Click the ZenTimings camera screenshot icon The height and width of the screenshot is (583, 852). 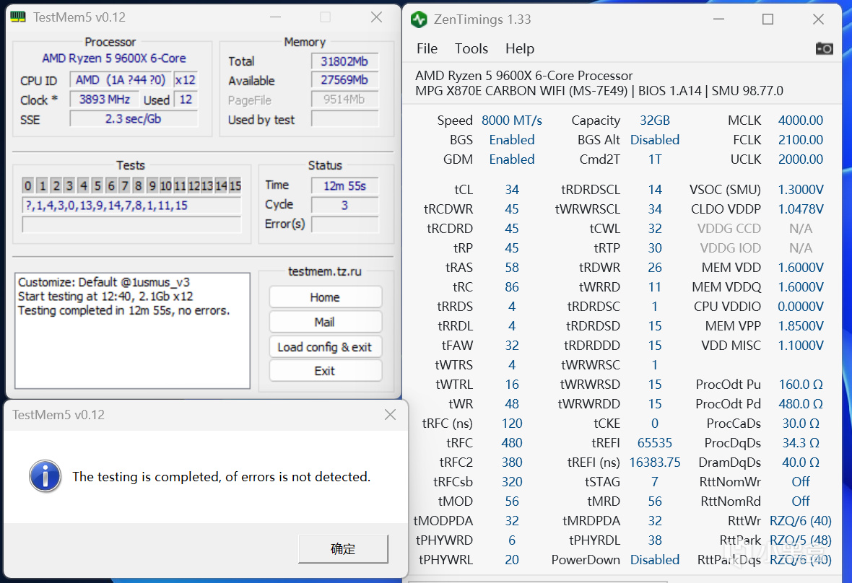click(x=824, y=48)
